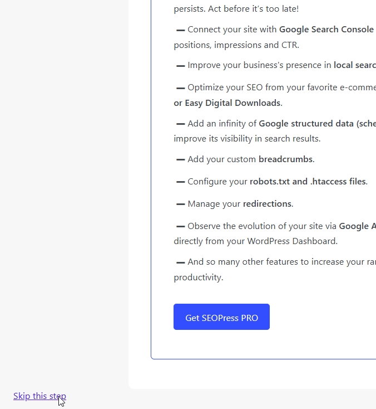Click the bold "redirections" word
This screenshot has width=376, height=409.
click(267, 204)
